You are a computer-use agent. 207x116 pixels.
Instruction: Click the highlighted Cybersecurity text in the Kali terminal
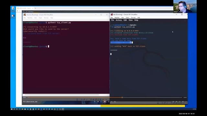click(122, 42)
